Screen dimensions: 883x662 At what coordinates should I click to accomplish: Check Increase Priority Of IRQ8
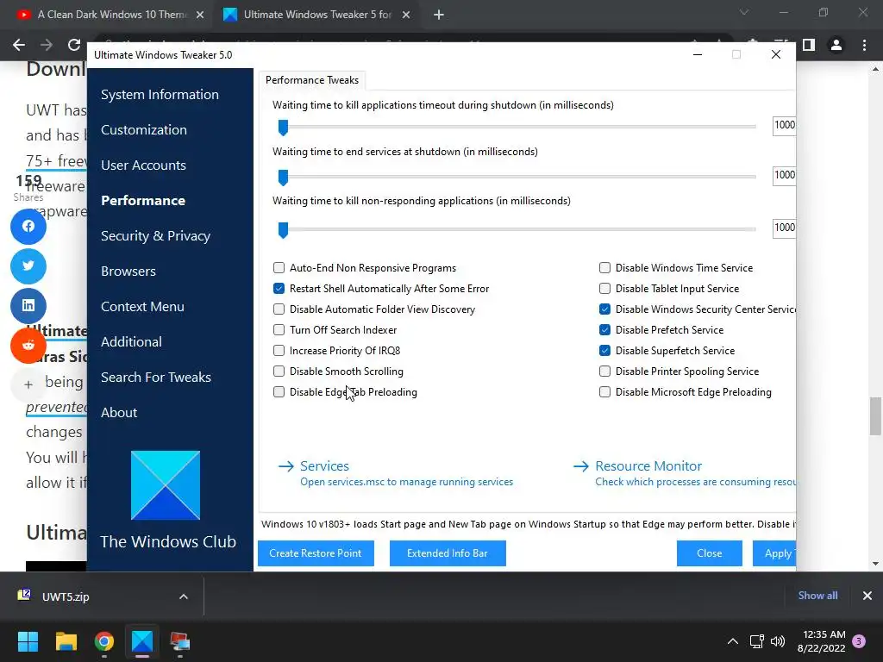[x=279, y=351]
